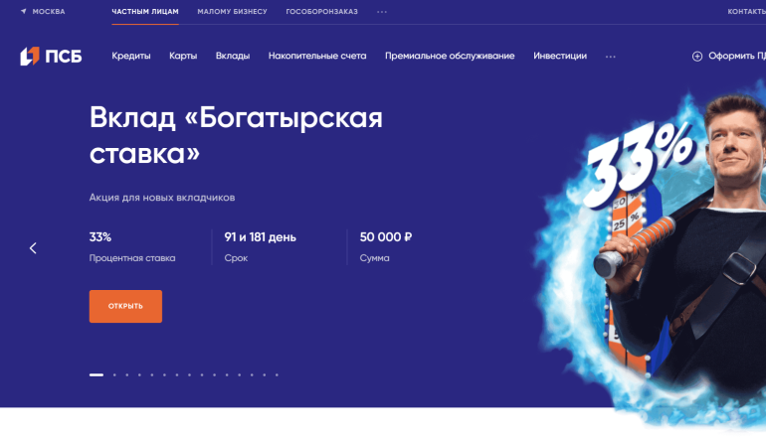Screen dimensions: 766x437
Task: Open the Гособоронзаказ tab
Action: [321, 12]
